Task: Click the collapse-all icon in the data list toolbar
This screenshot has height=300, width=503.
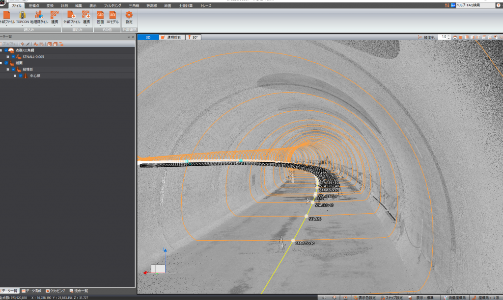Action: [55, 44]
